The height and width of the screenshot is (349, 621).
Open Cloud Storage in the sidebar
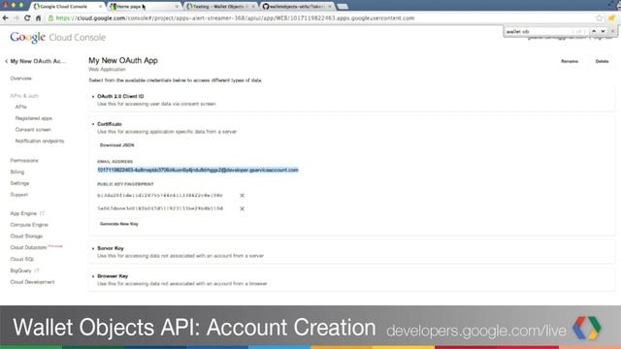26,237
